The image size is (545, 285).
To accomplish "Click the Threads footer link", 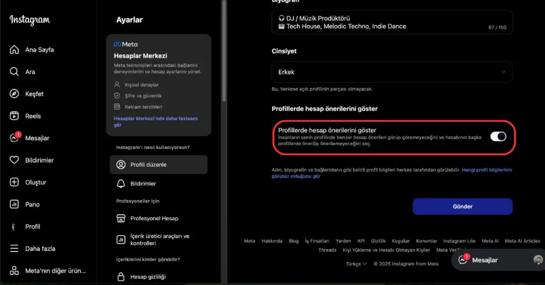I will [327, 250].
